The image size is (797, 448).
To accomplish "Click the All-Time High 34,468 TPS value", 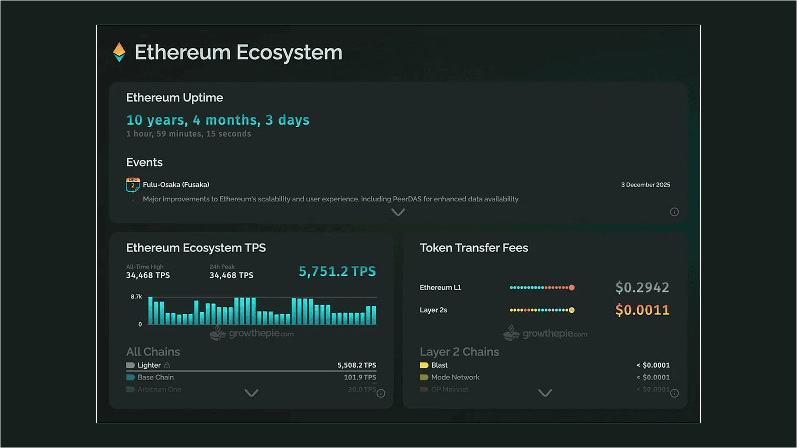I will coord(148,275).
